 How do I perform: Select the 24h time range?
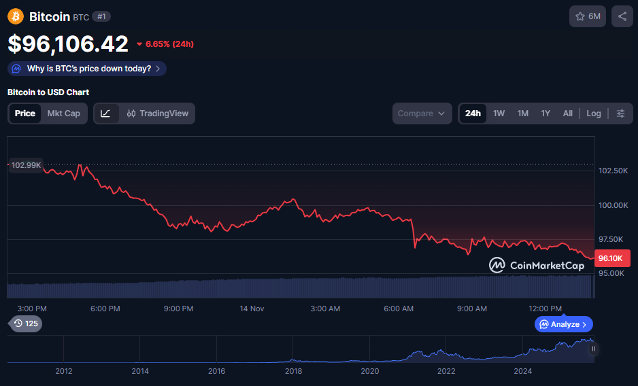473,113
